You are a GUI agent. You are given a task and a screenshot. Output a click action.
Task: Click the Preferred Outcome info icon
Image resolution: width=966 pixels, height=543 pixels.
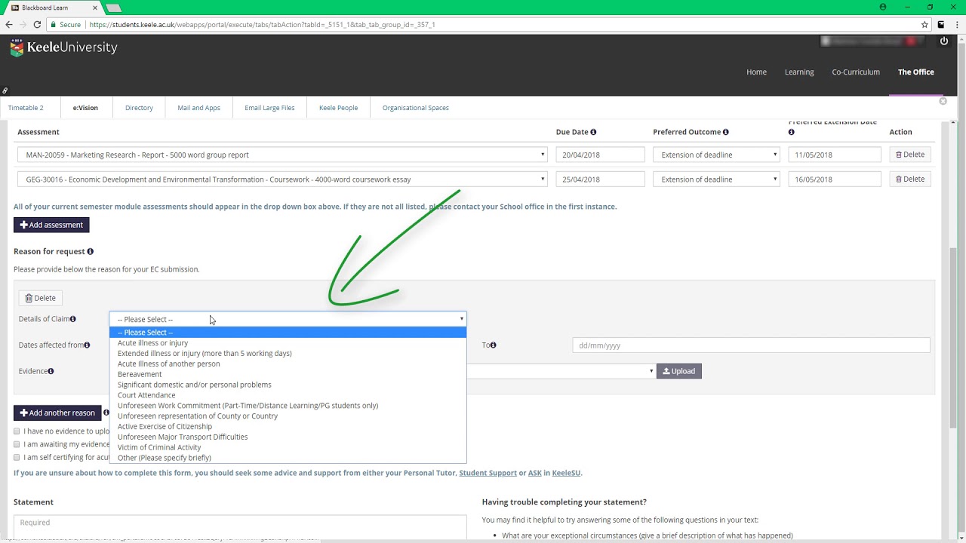[x=726, y=132]
